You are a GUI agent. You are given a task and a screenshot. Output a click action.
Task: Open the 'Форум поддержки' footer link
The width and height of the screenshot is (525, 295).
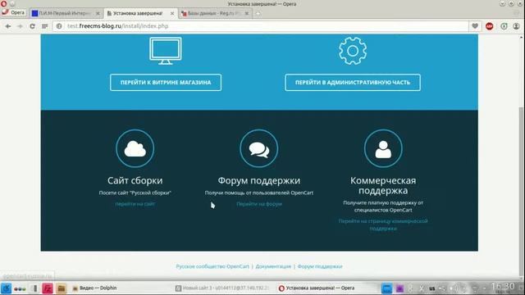point(320,266)
